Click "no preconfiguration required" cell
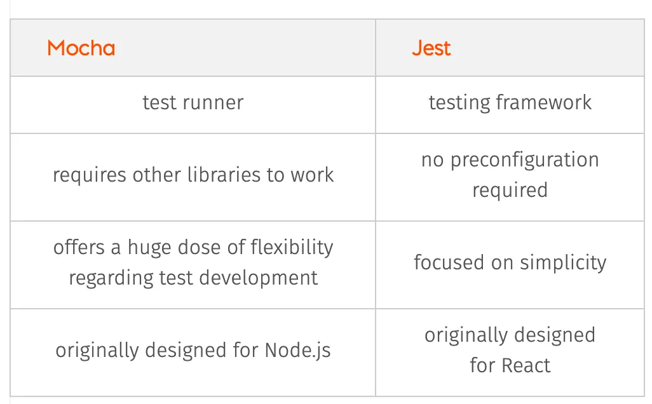 tap(510, 177)
